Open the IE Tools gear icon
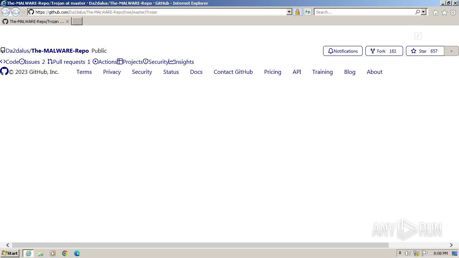 click(453, 13)
